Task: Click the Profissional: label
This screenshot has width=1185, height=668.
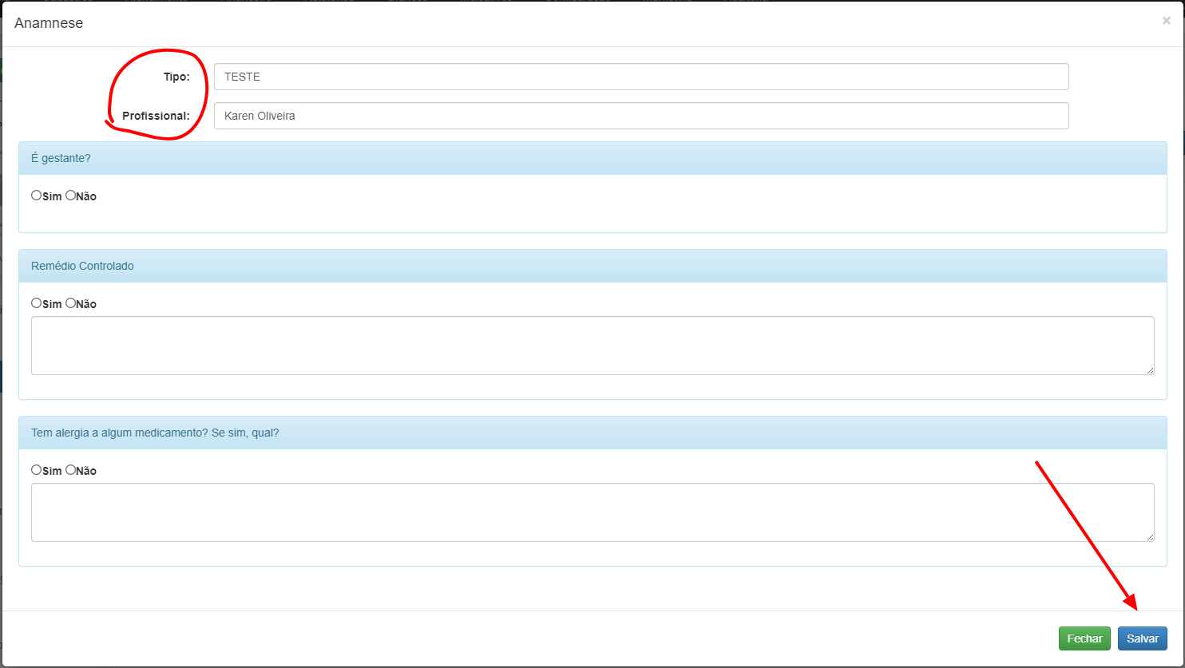Action: (156, 116)
